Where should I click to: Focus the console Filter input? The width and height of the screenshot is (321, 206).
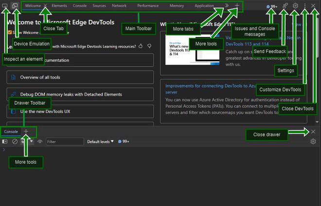(x=65, y=141)
